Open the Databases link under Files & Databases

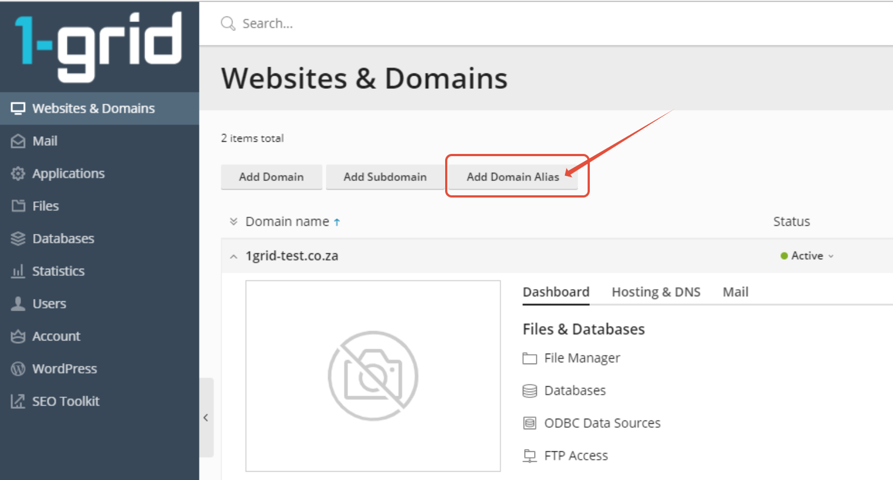click(x=575, y=391)
